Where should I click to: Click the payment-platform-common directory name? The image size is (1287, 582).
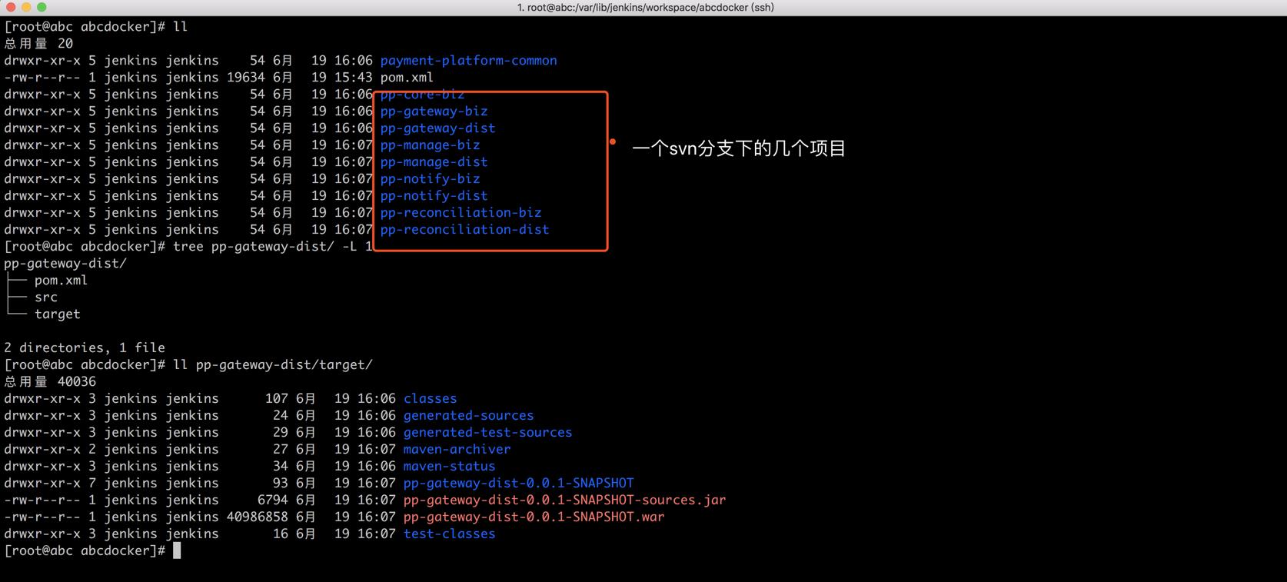click(468, 60)
